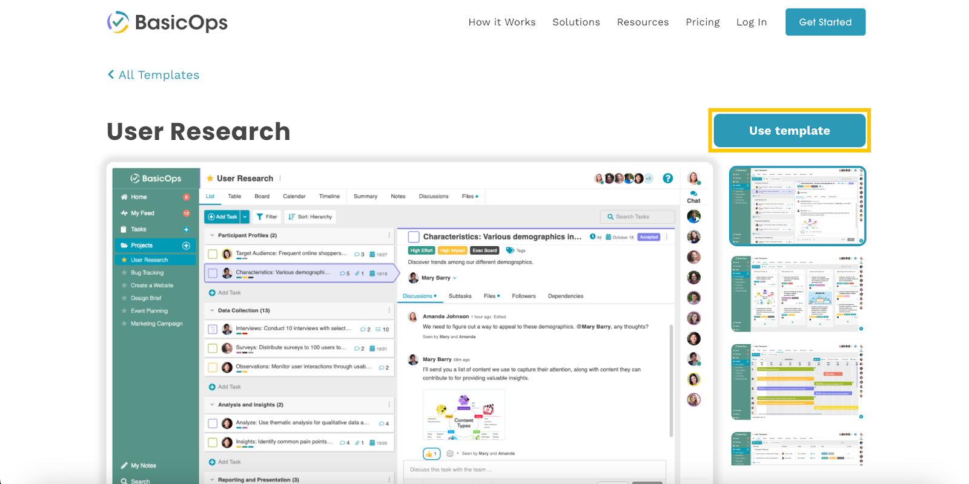Check Characteristics task checkbox in list

(213, 273)
